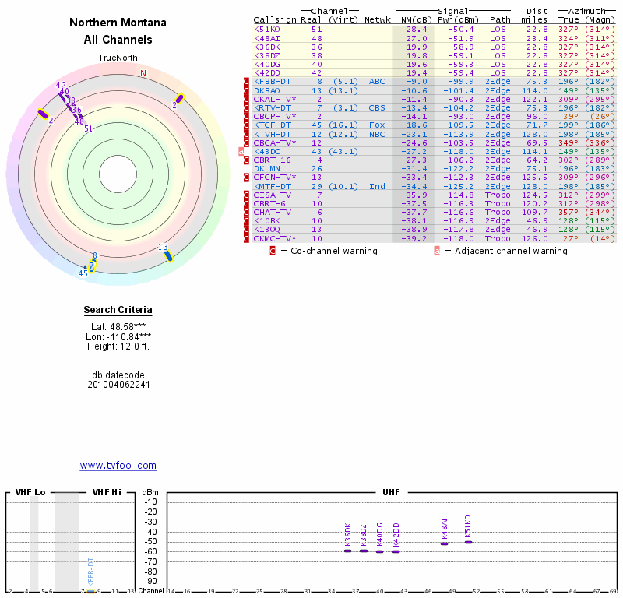Click the red N north marker on radar
Image resolution: width=623 pixels, height=598 pixels.
click(x=143, y=73)
